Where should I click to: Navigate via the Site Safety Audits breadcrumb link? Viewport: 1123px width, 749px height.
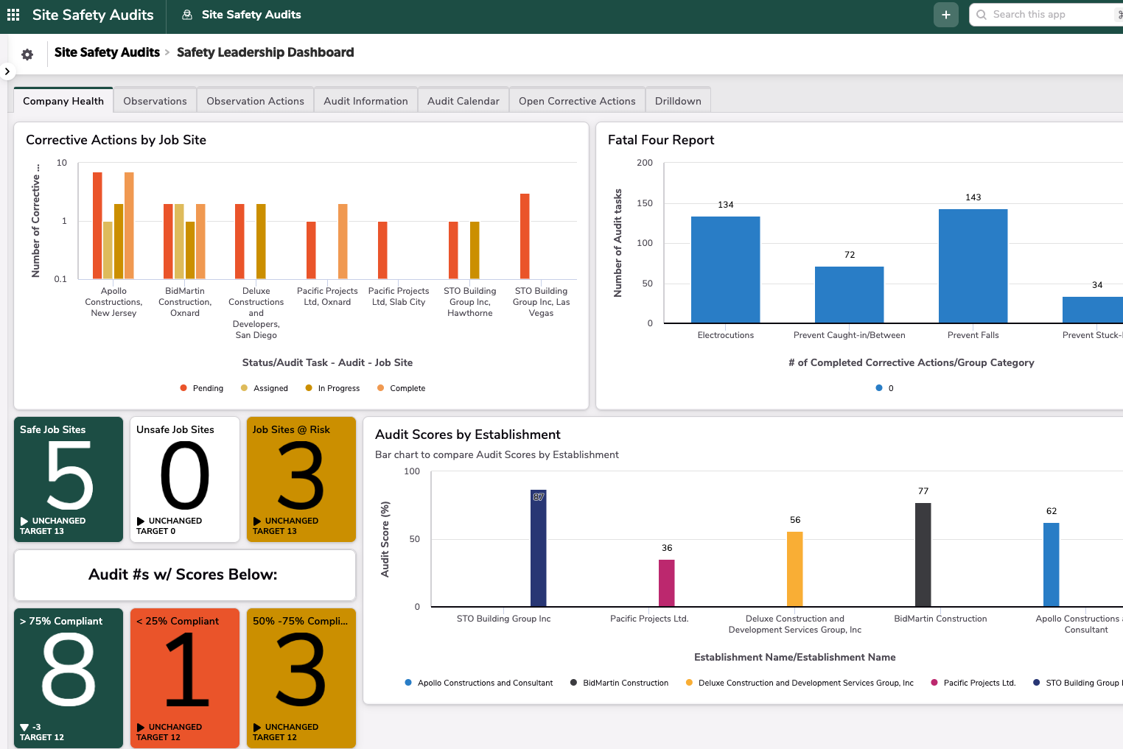[x=107, y=52]
